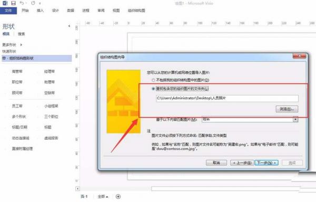Viewport: 316px width, 202px height.
Task: Click the Save icon in quick access toolbar
Action: point(13,3)
